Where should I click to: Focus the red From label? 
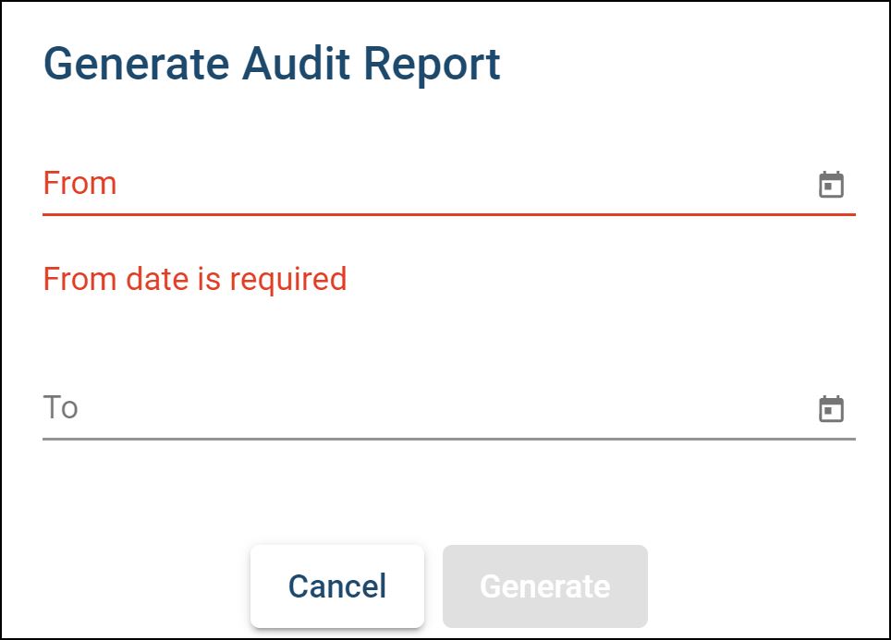[x=80, y=183]
